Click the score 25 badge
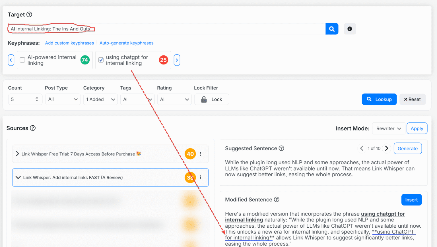 pos(163,60)
